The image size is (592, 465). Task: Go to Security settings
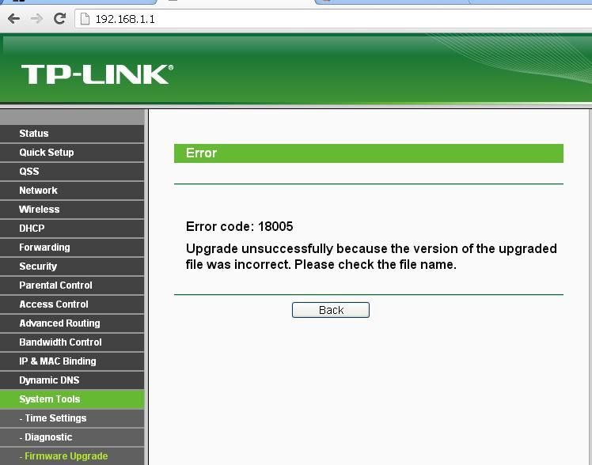[38, 267]
